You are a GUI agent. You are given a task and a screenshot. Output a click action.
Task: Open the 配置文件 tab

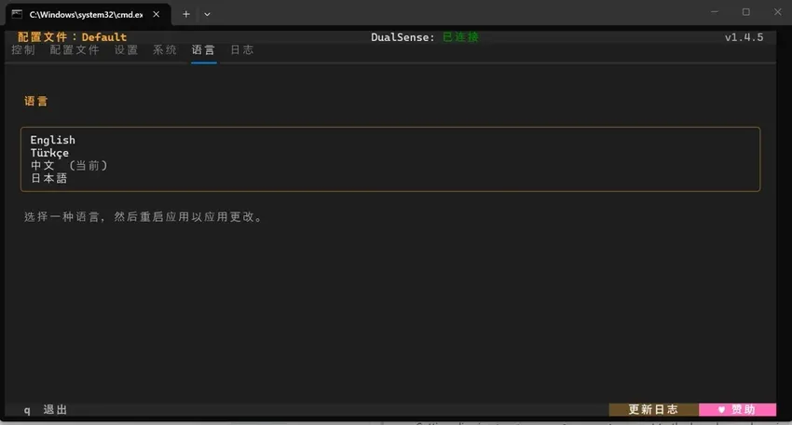coord(75,50)
